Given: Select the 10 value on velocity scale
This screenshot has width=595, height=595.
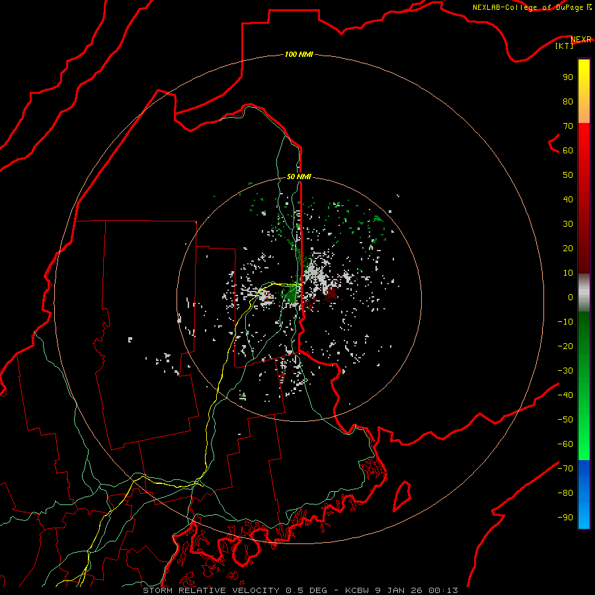Looking at the screenshot, I should coord(568,273).
